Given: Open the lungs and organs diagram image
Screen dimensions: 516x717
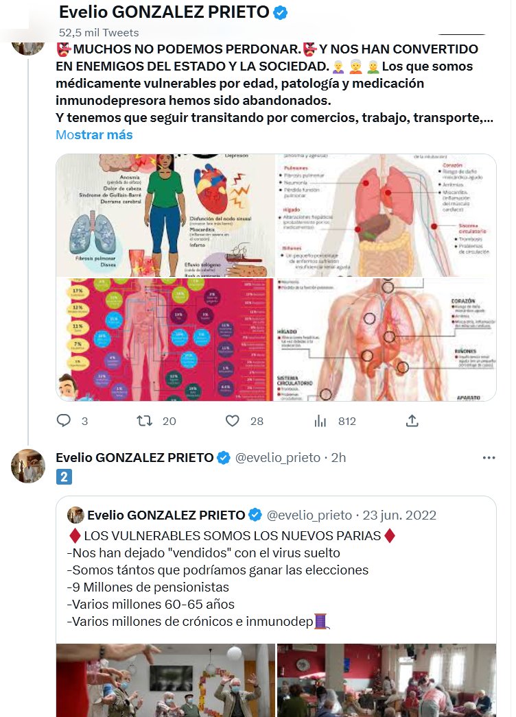Looking at the screenshot, I should pos(386,215).
